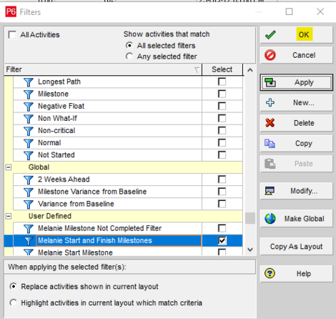Click the Apply button's layout icon

(x=270, y=82)
